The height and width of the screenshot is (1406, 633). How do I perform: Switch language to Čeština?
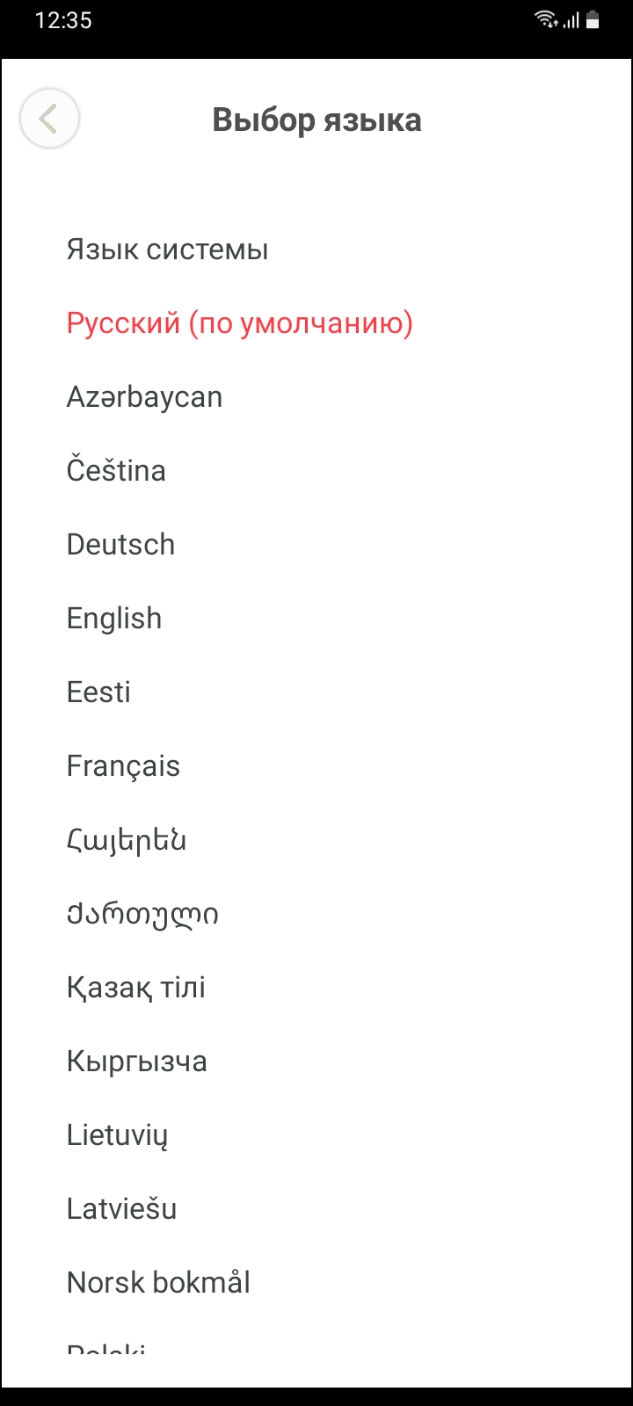click(116, 471)
